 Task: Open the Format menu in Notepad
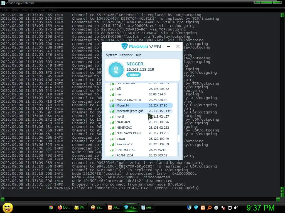[x=28, y=9]
